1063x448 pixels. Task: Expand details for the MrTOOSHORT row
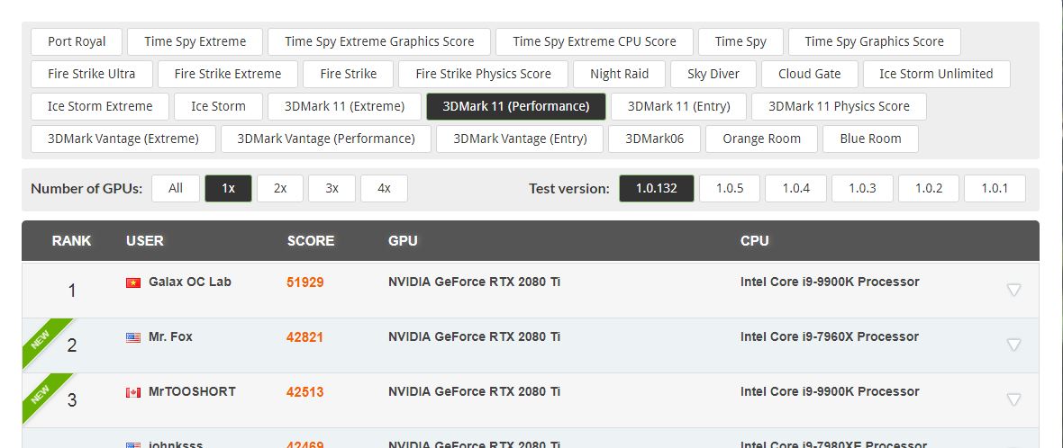point(1013,400)
